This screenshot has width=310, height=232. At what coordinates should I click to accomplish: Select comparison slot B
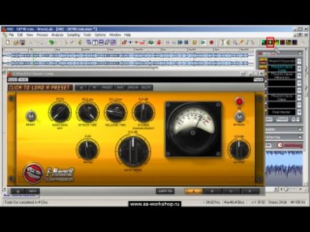[x=212, y=191]
